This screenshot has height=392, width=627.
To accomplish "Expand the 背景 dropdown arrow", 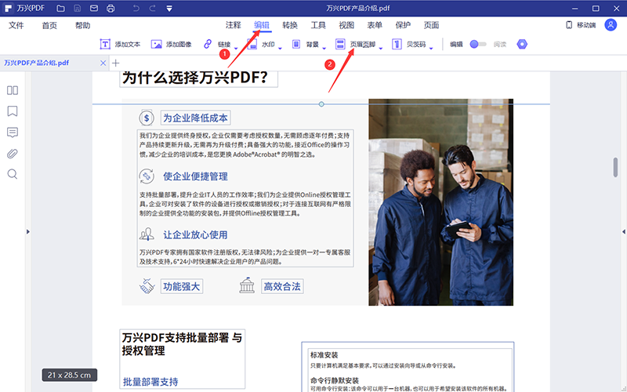I will pos(324,49).
